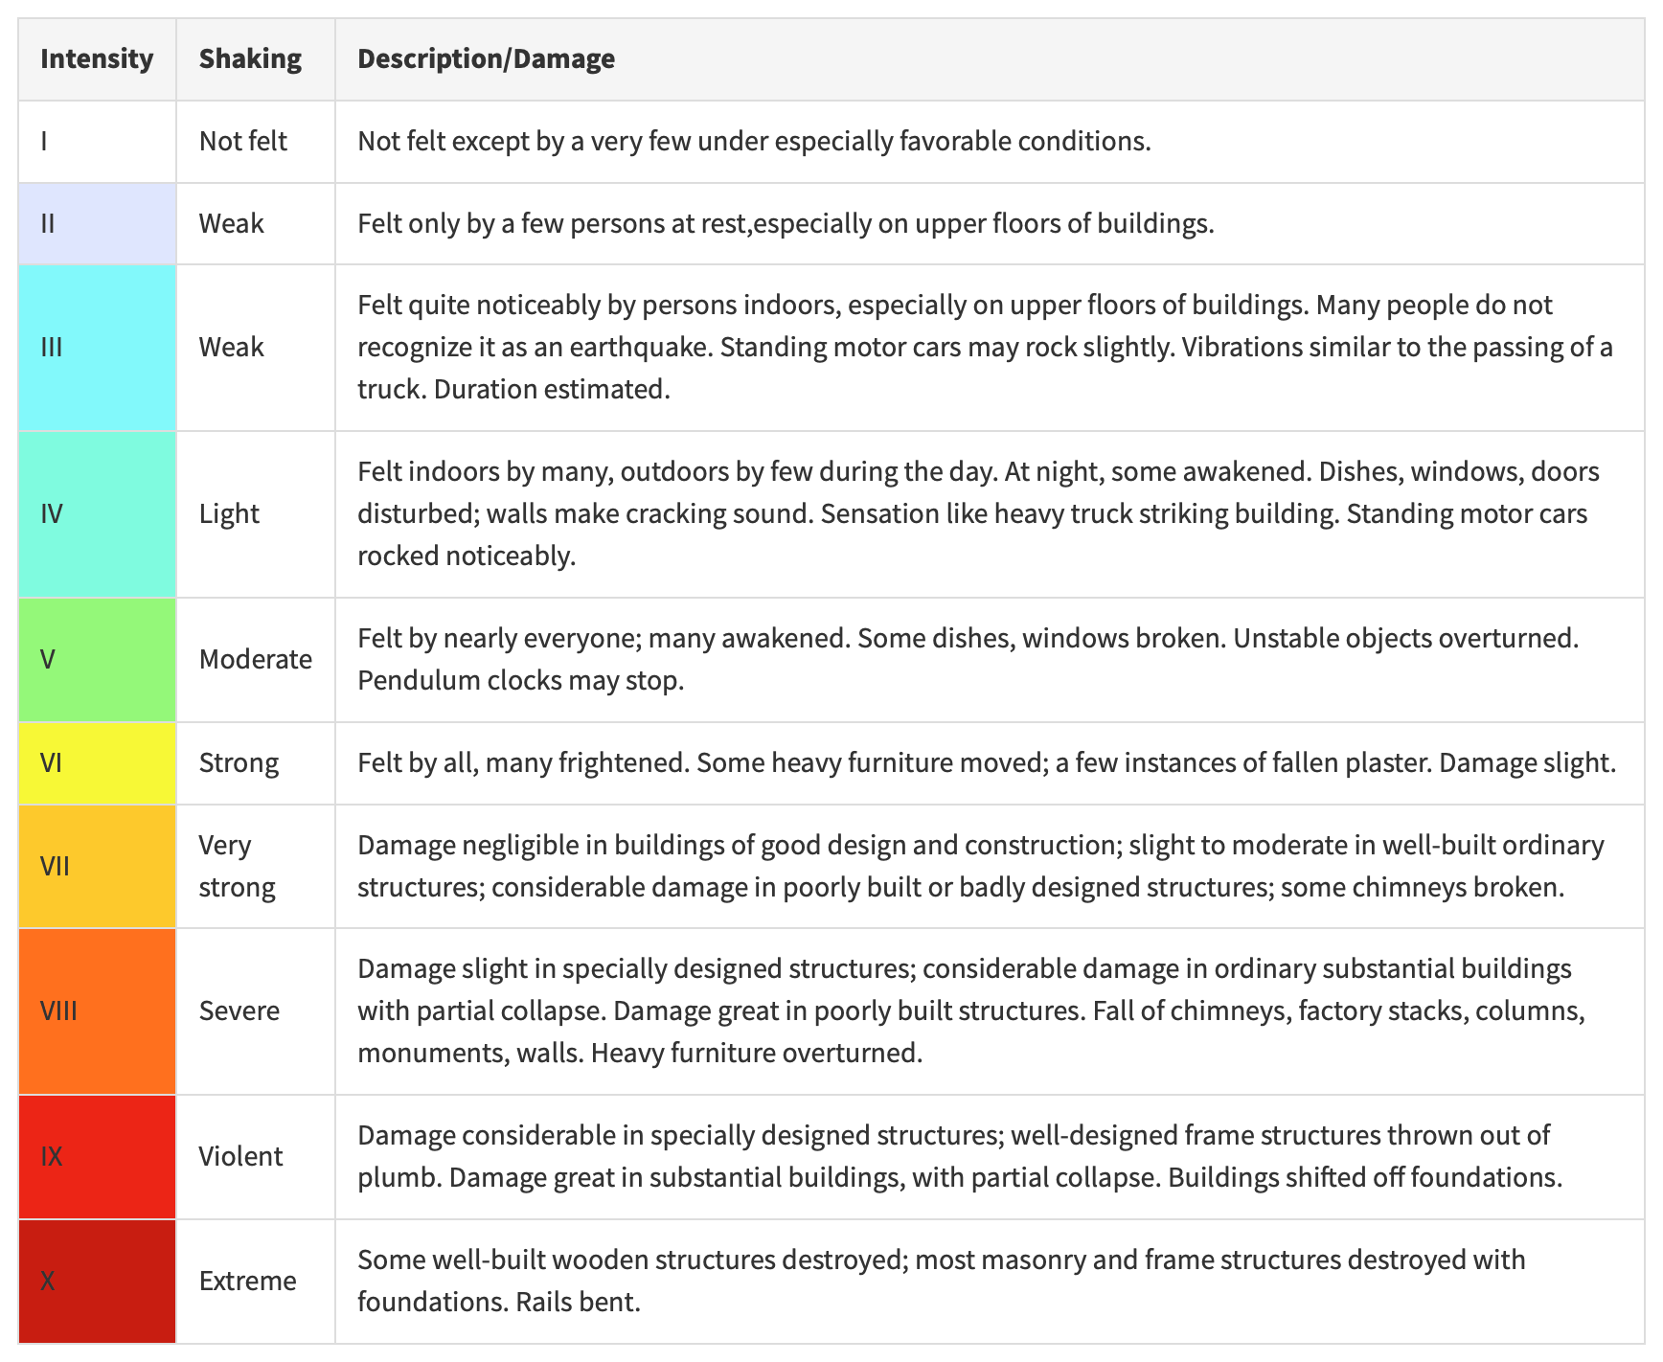Screen dimensions: 1663x1362
Task: Click the 'Not felt' shaking cell
Action: point(256,142)
